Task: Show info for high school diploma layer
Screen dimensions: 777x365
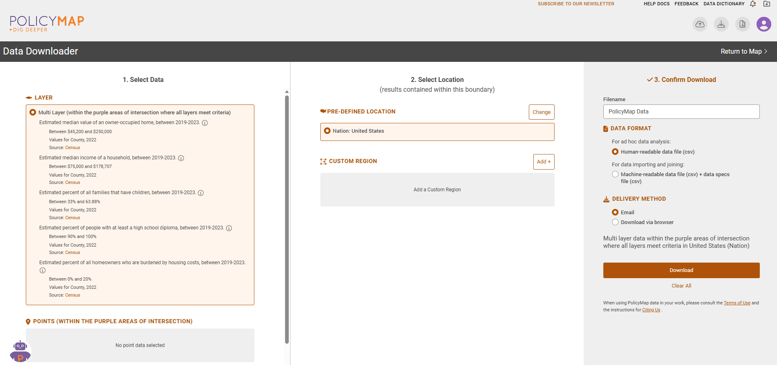Action: point(229,228)
